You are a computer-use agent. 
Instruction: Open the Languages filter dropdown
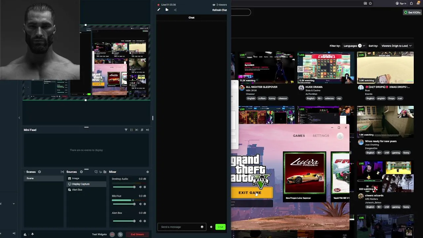pos(354,46)
